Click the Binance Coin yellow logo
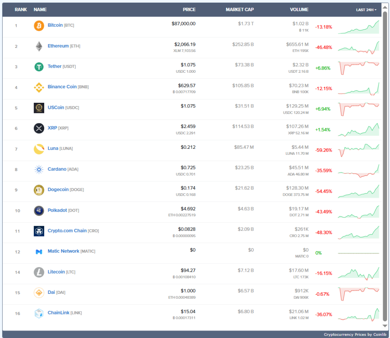 (39, 88)
